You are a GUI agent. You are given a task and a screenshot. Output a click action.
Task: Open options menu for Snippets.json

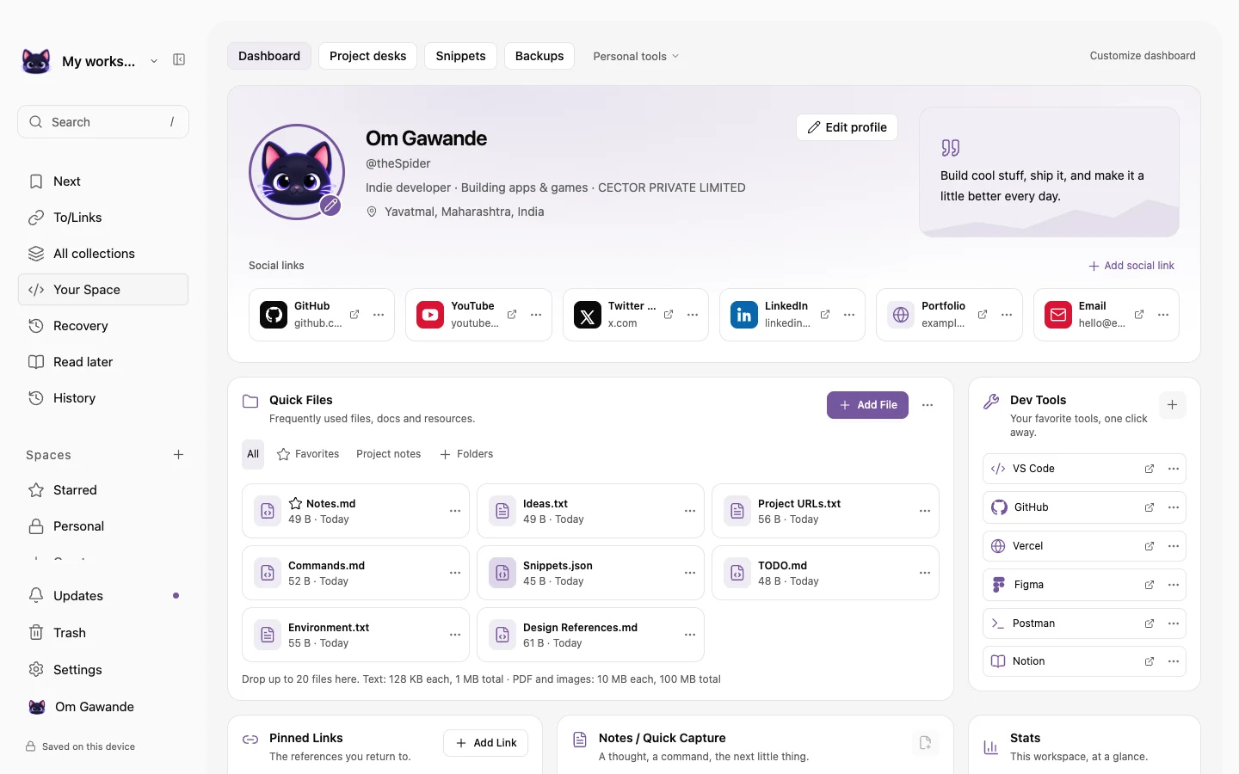(690, 573)
